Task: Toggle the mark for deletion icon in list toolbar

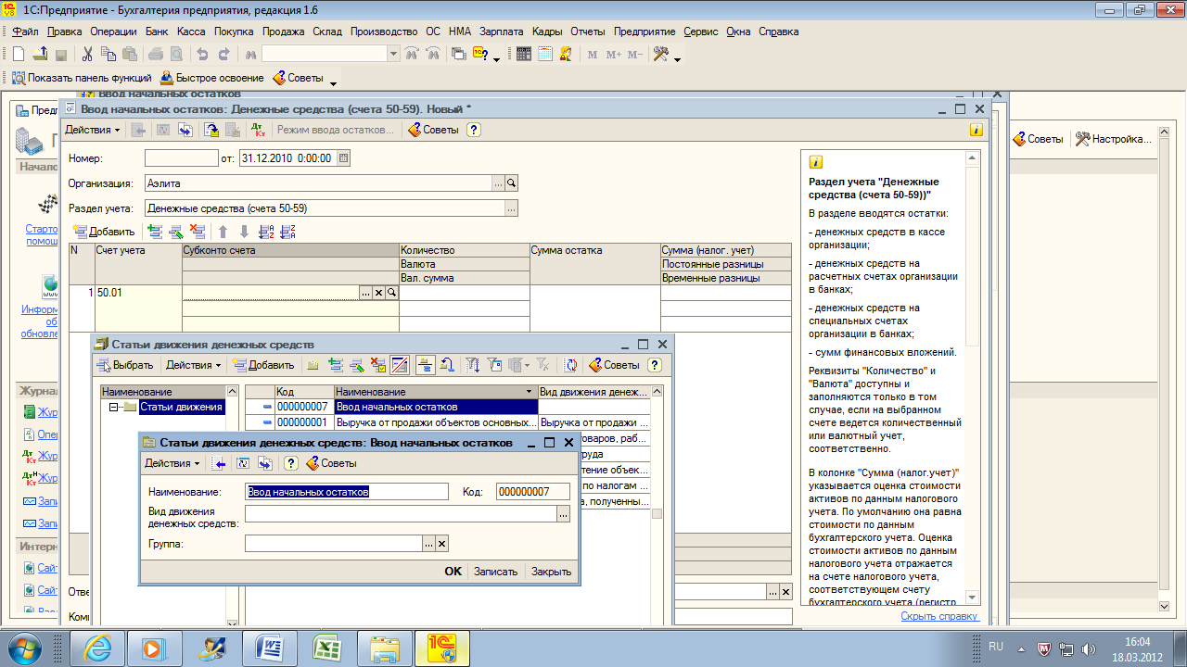Action: pyautogui.click(x=377, y=365)
